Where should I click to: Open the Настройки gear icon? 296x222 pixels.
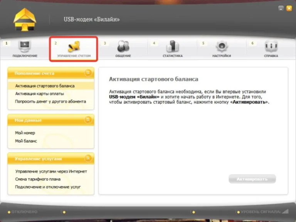(x=222, y=46)
